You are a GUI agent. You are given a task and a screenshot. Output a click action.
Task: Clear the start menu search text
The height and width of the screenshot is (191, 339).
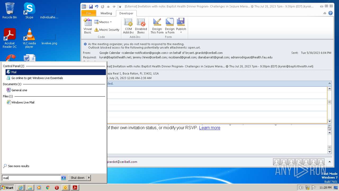(x=64, y=178)
